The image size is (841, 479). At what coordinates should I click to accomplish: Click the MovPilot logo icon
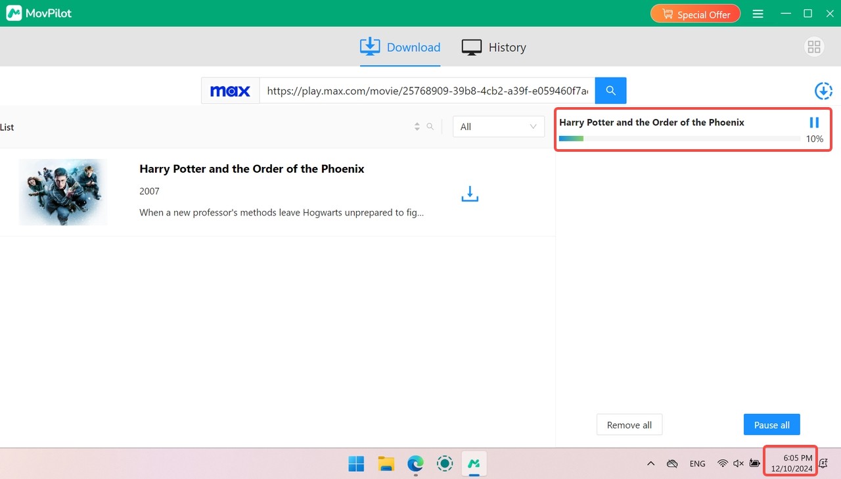[x=14, y=13]
